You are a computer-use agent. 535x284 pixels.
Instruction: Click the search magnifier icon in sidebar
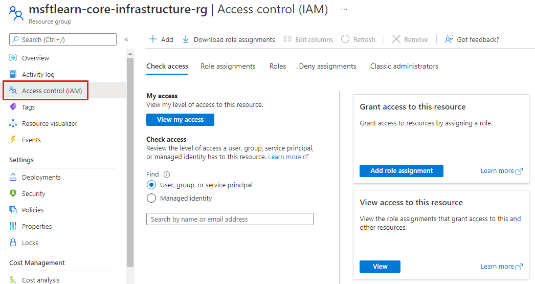tap(16, 39)
